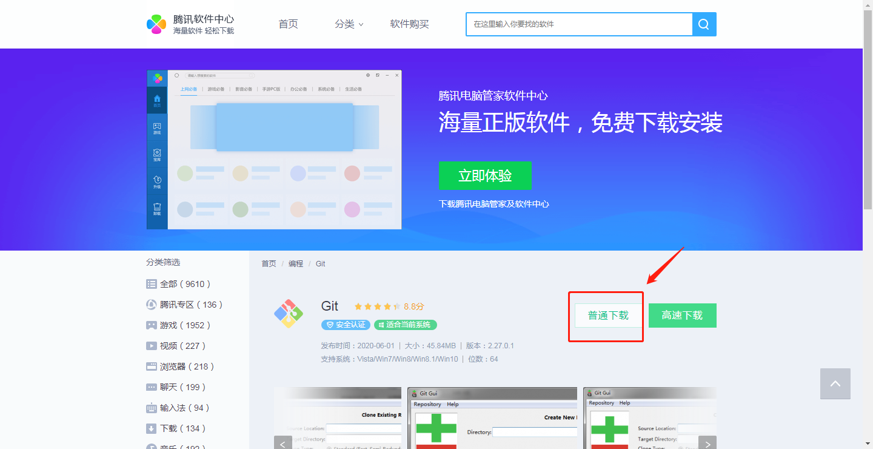Click the 适合当前系统 Windows badge

[x=406, y=325]
